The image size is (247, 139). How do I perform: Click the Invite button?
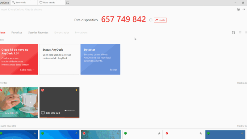tap(160, 20)
